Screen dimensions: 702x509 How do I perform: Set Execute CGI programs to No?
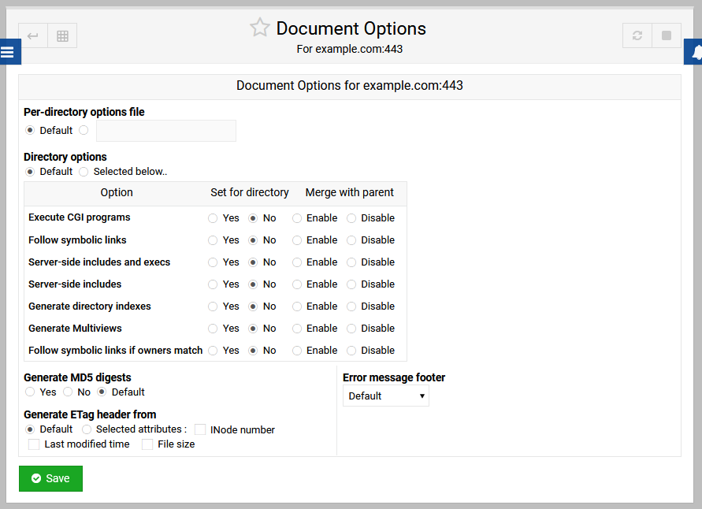tap(253, 218)
